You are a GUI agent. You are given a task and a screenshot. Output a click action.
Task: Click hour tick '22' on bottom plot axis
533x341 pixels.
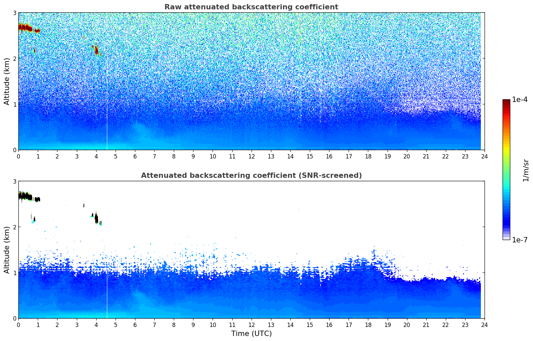pyautogui.click(x=445, y=325)
